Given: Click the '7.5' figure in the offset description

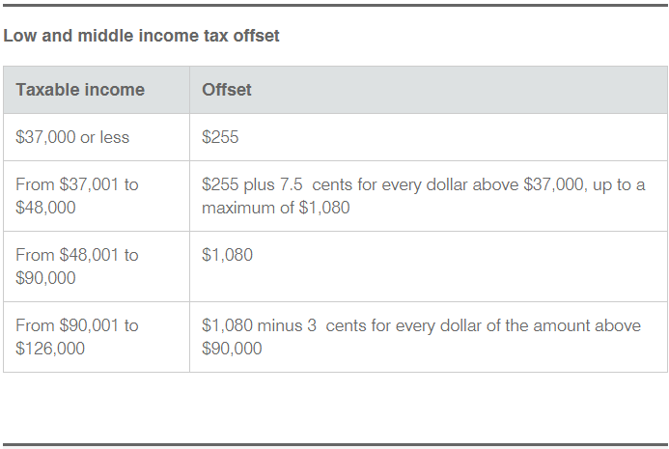Looking at the screenshot, I should pyautogui.click(x=305, y=184).
